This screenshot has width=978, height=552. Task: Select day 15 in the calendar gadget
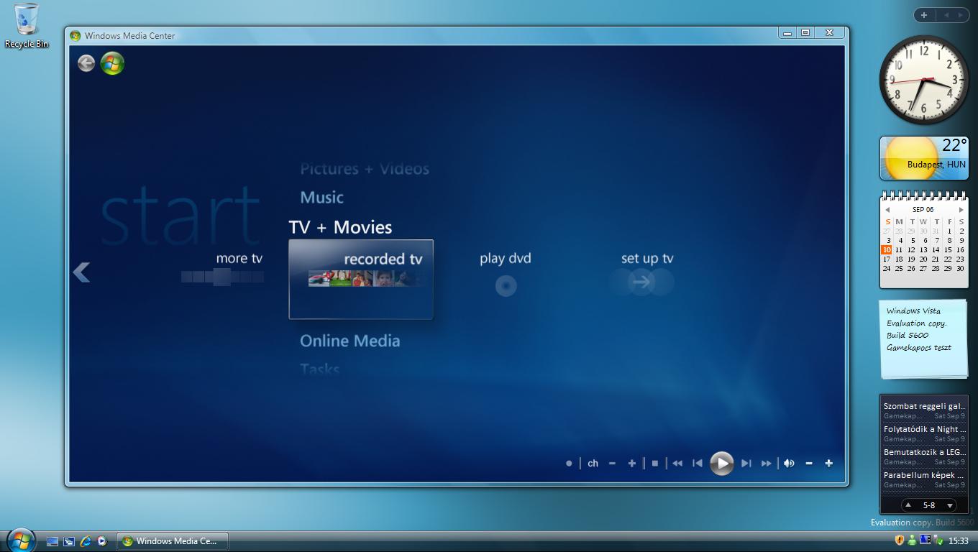(948, 250)
